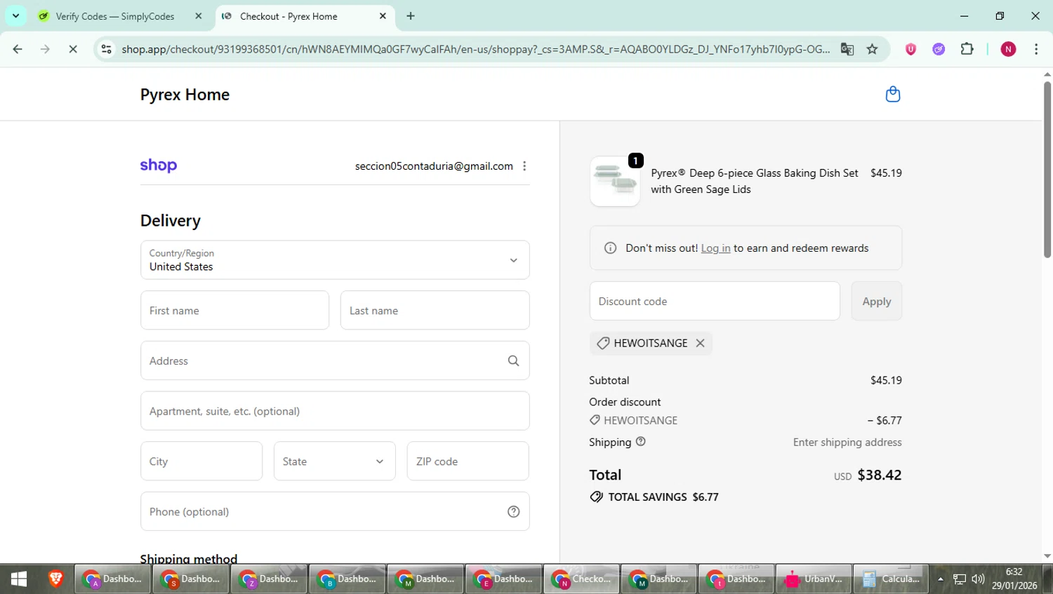This screenshot has width=1053, height=594.
Task: Open Brave browser from taskbar
Action: click(x=55, y=579)
